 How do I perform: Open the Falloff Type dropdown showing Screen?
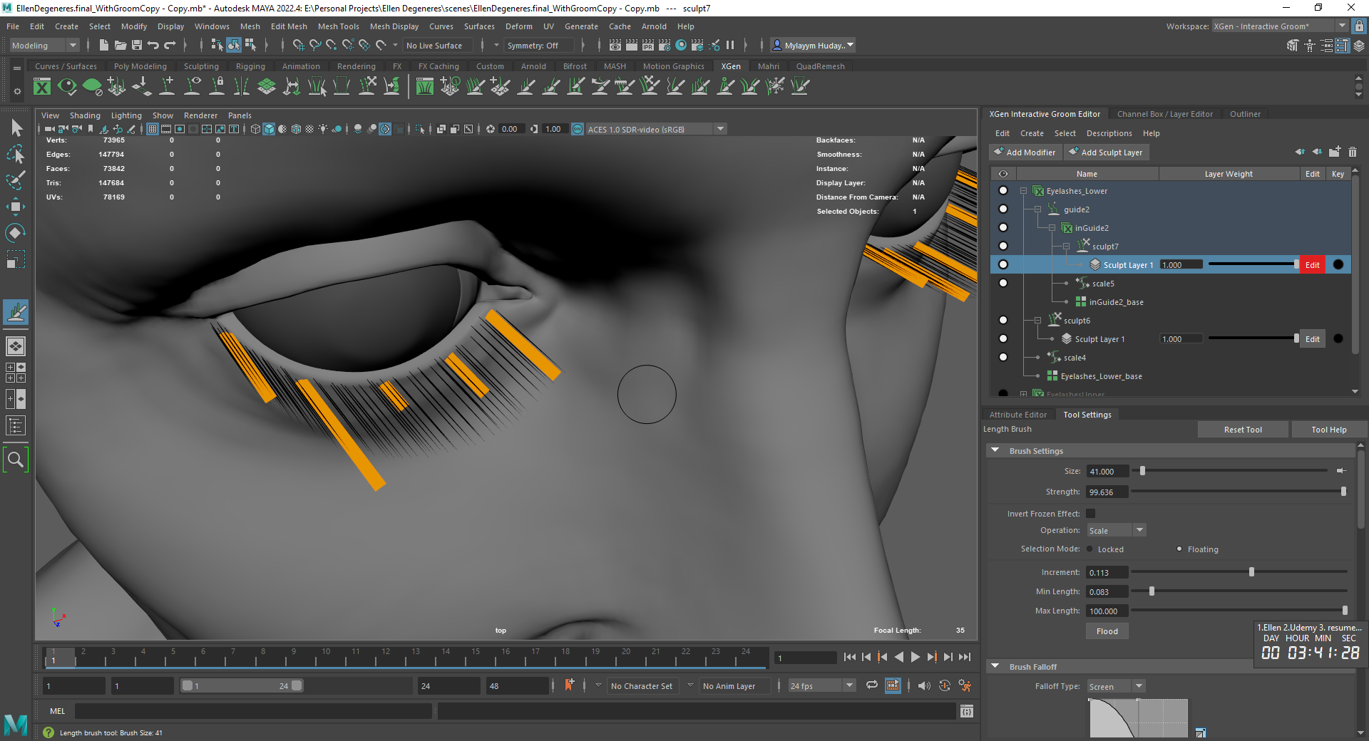pyautogui.click(x=1114, y=686)
